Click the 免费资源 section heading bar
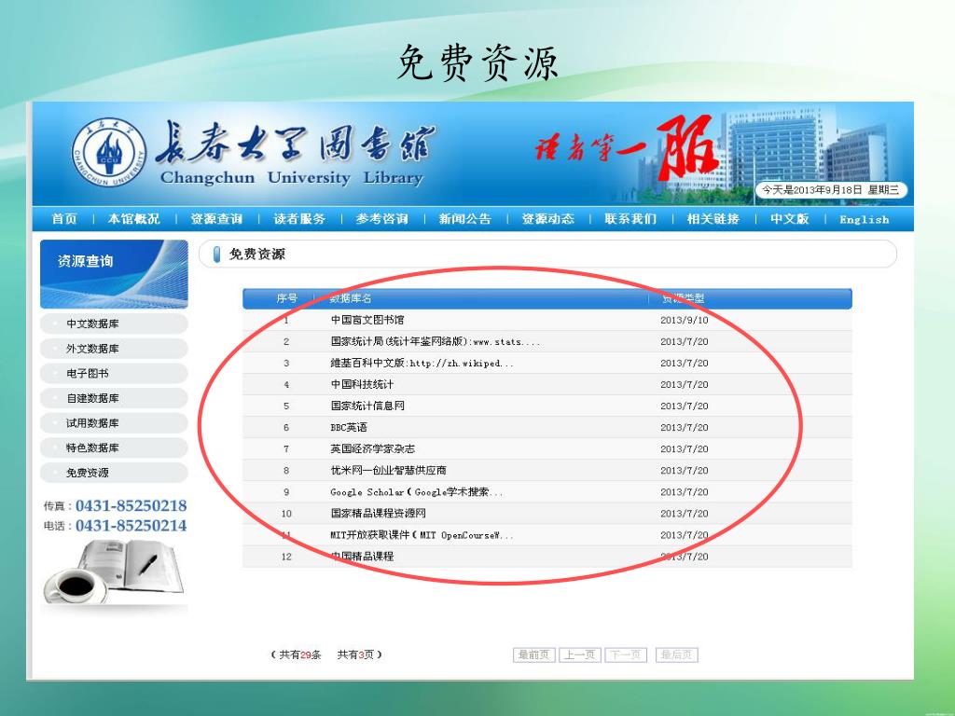 (547, 254)
